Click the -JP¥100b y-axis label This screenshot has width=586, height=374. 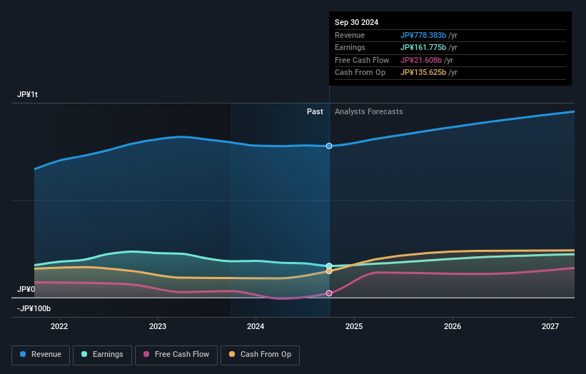click(34, 308)
